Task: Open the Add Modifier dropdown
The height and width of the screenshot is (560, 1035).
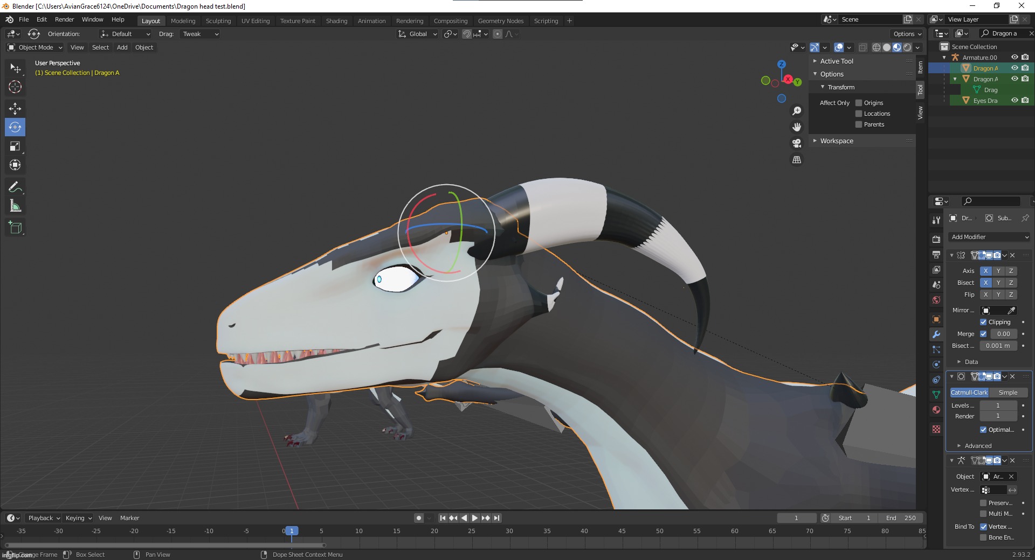Action: point(989,237)
